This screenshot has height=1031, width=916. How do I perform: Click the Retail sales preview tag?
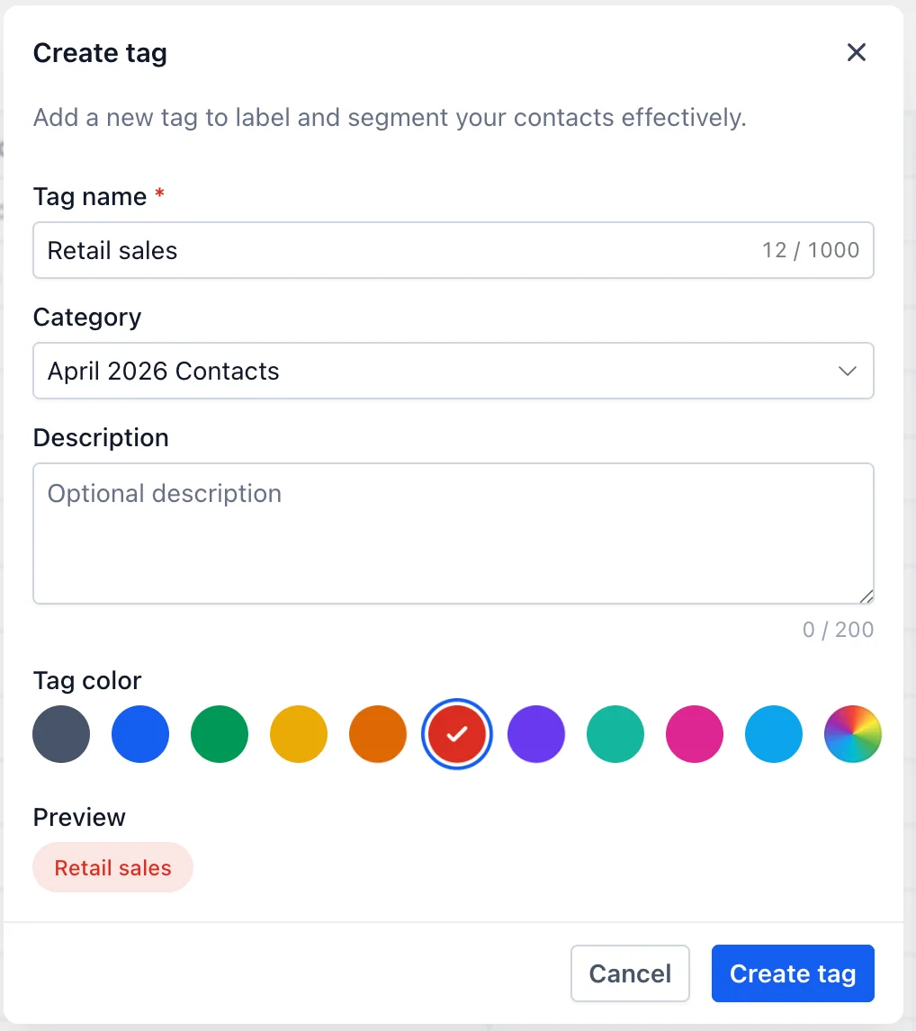coord(113,867)
